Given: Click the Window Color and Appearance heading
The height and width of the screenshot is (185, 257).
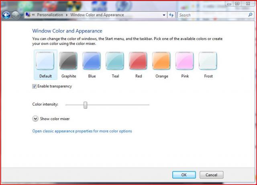Looking at the screenshot, I should pyautogui.click(x=67, y=31).
